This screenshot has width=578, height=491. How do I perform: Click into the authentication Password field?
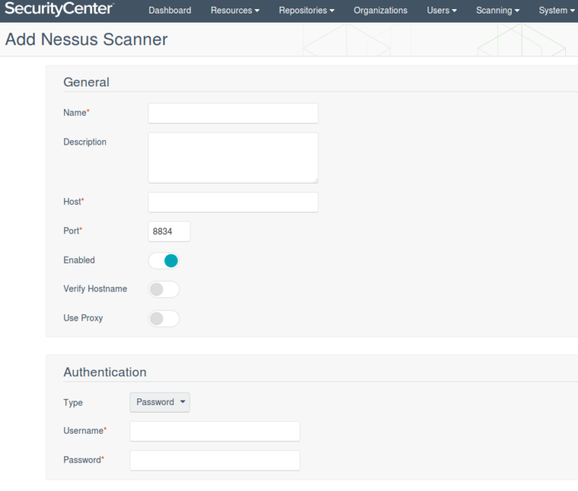coord(214,460)
